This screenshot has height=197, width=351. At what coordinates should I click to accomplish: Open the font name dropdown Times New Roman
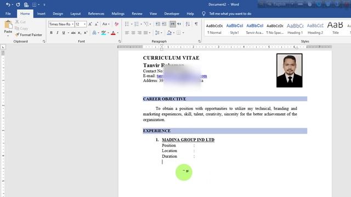click(x=72, y=24)
